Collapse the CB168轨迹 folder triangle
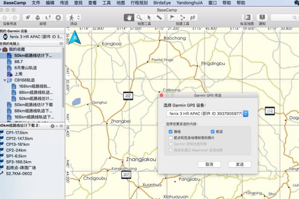The height and width of the screenshot is (199, 299). [5, 80]
